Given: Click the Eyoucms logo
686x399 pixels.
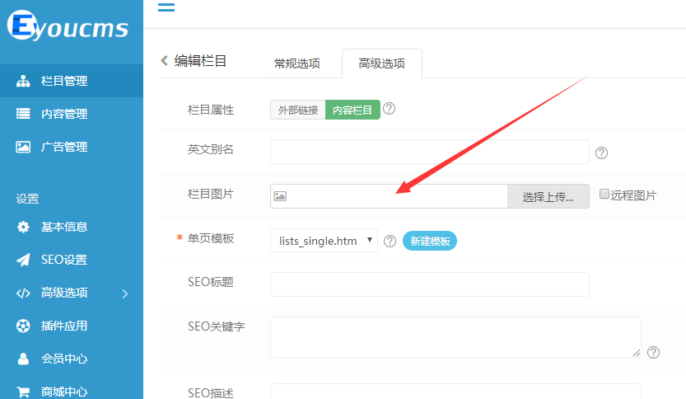Looking at the screenshot, I should 69,27.
